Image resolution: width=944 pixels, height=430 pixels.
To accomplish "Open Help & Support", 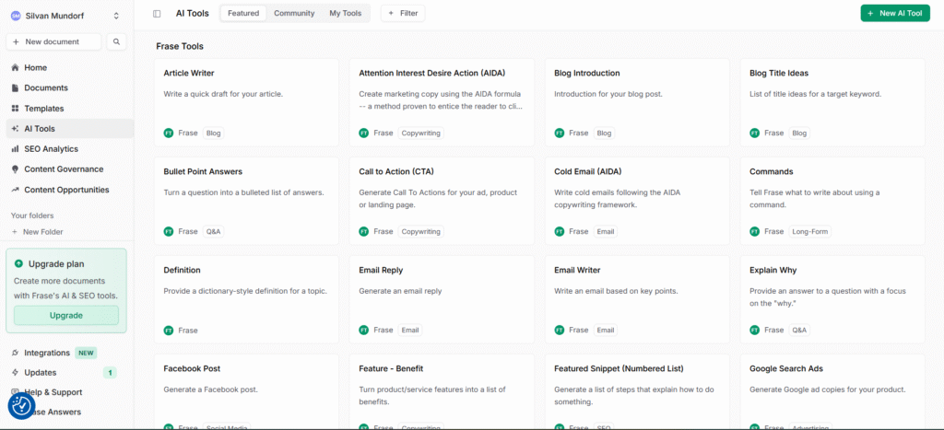I will (x=53, y=392).
